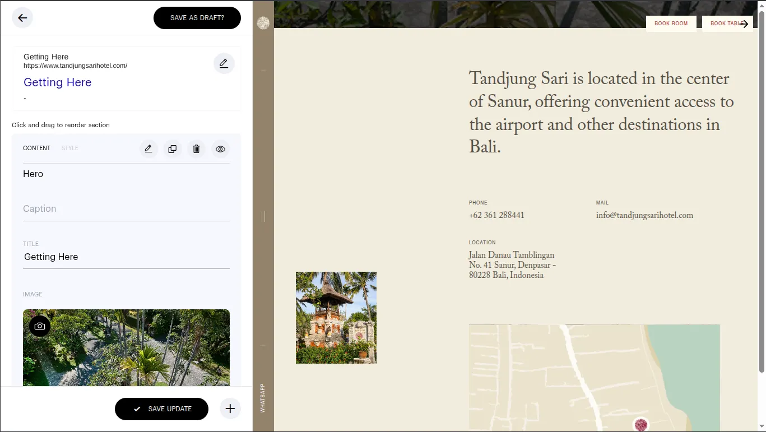Click the Title field containing Getting Here

(126, 257)
